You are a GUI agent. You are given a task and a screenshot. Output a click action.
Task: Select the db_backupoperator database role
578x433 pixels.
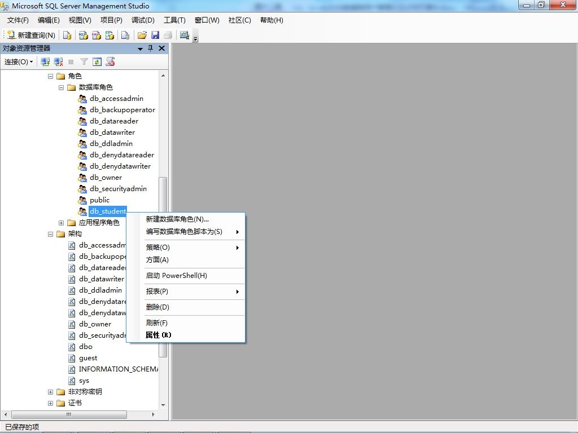tap(122, 110)
